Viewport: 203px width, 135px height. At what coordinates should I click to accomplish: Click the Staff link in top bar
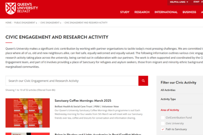pyautogui.click(x=196, y=2)
